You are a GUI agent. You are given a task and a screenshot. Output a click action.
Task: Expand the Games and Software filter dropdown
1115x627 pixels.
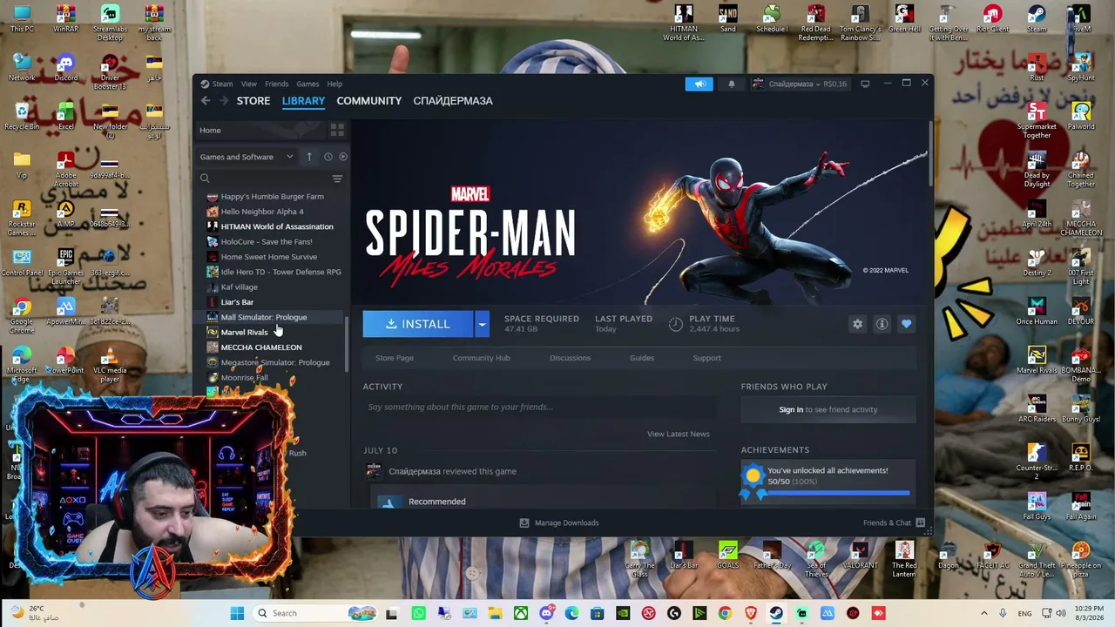point(247,157)
